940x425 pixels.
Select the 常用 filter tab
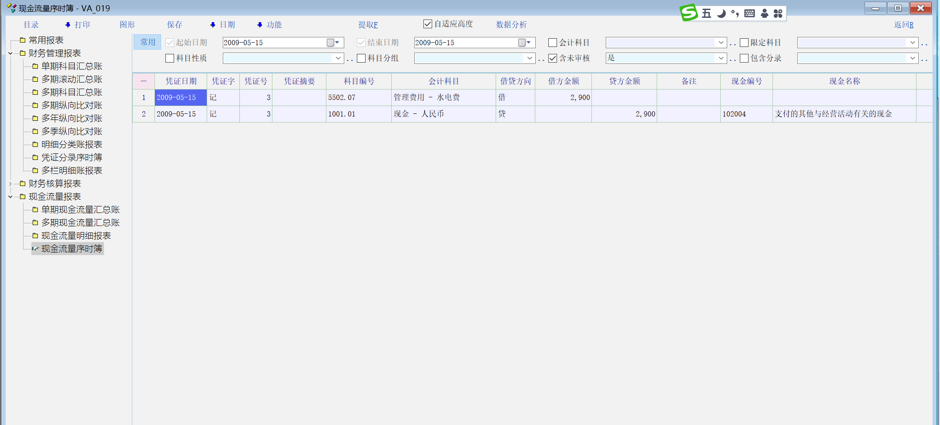(148, 42)
